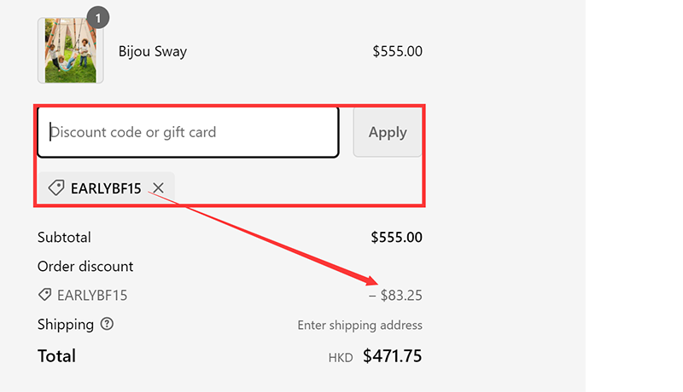Click the $471.75 total amount
This screenshot has height=392, width=683.
pyautogui.click(x=393, y=356)
